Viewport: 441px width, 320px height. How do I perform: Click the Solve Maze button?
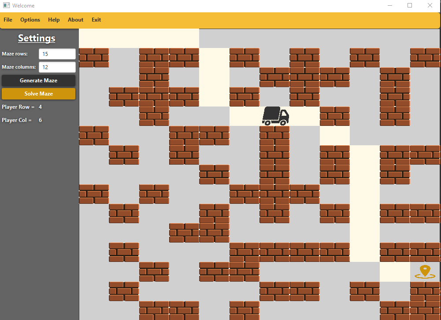coord(38,94)
